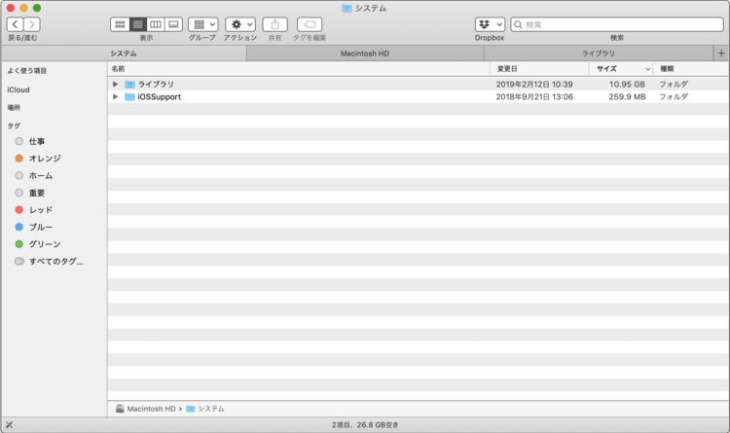The width and height of the screenshot is (730, 433).
Task: Open the group-by dropdown
Action: 203,24
